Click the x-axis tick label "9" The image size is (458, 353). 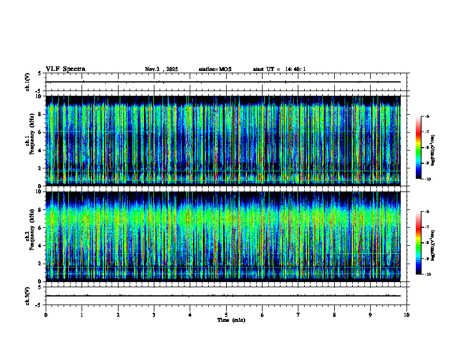click(370, 315)
